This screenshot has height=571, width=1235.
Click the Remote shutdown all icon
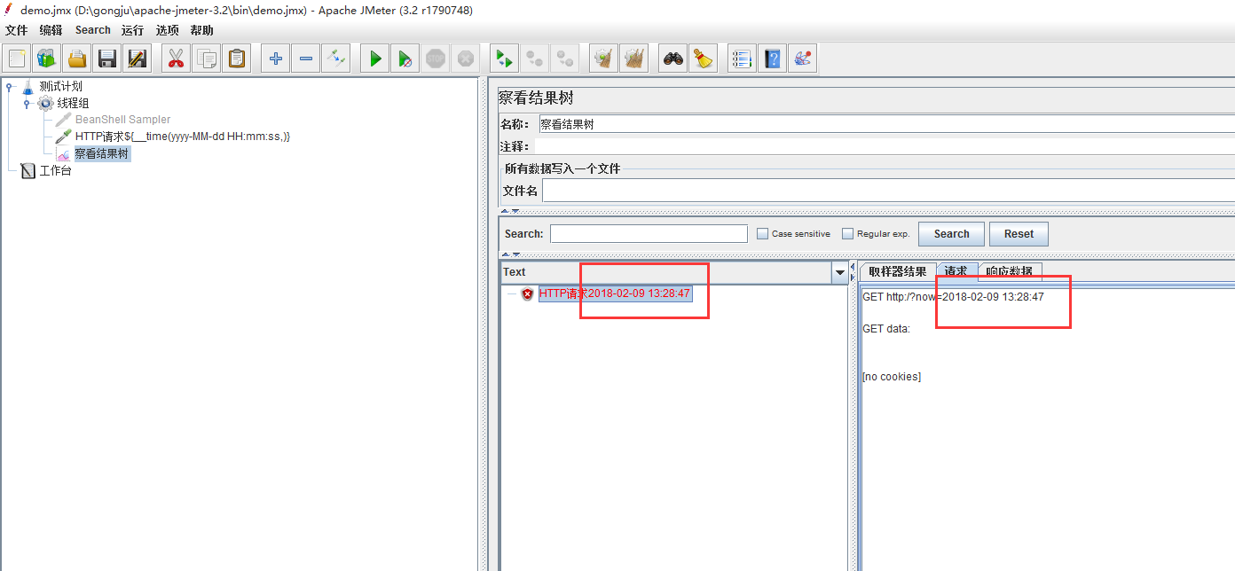[564, 59]
